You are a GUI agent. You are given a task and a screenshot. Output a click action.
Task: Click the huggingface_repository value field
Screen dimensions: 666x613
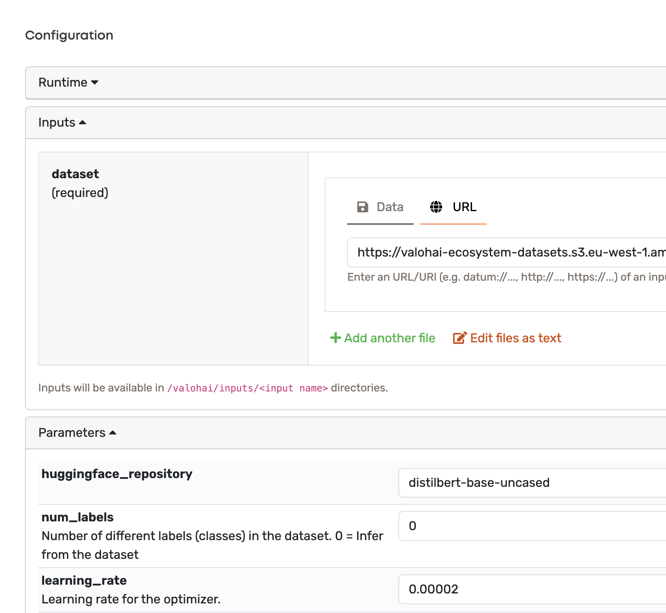coord(532,483)
